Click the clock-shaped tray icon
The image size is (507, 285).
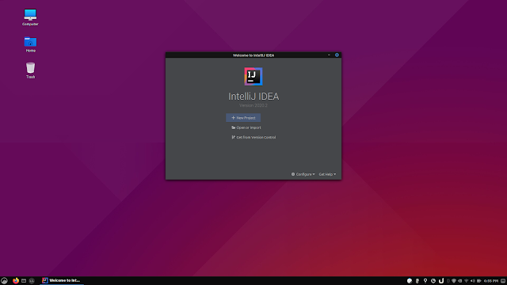tap(433, 281)
